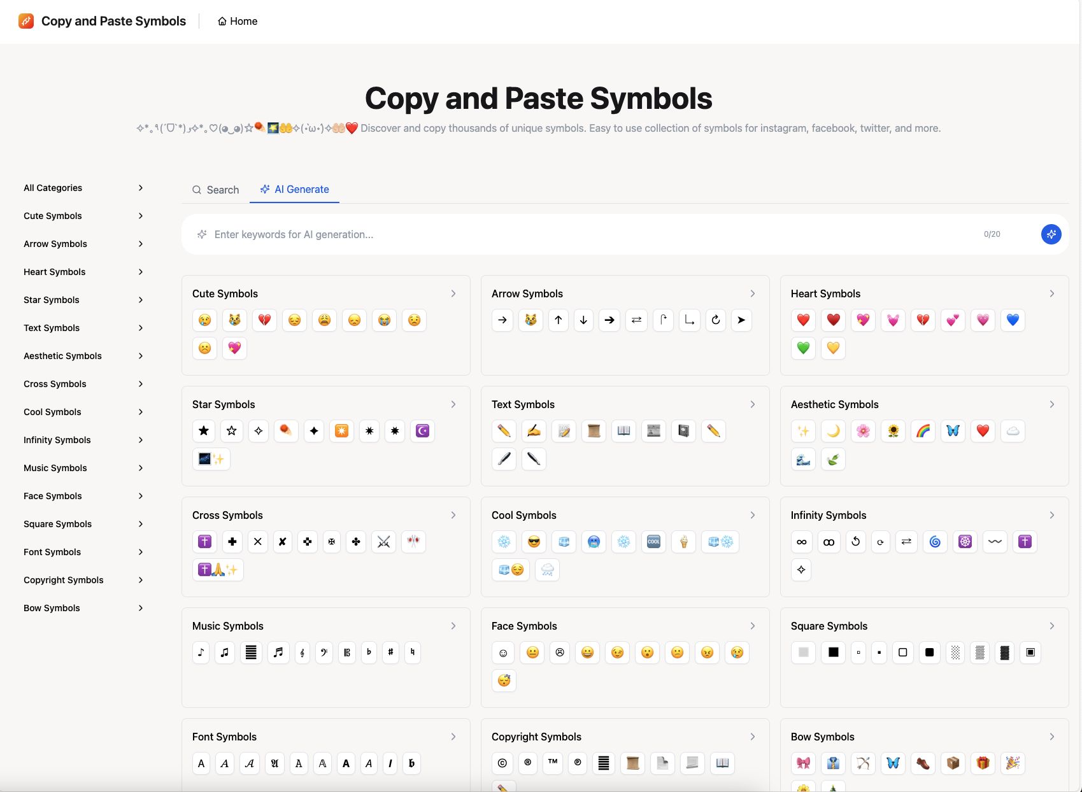1082x792 pixels.
Task: Click the app logo icon in header
Action: coord(26,21)
